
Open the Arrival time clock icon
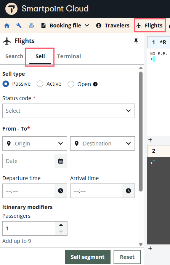pyautogui.click(x=128, y=191)
